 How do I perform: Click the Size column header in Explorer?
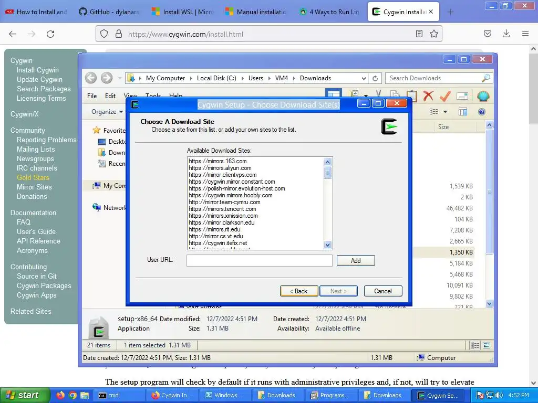(443, 127)
